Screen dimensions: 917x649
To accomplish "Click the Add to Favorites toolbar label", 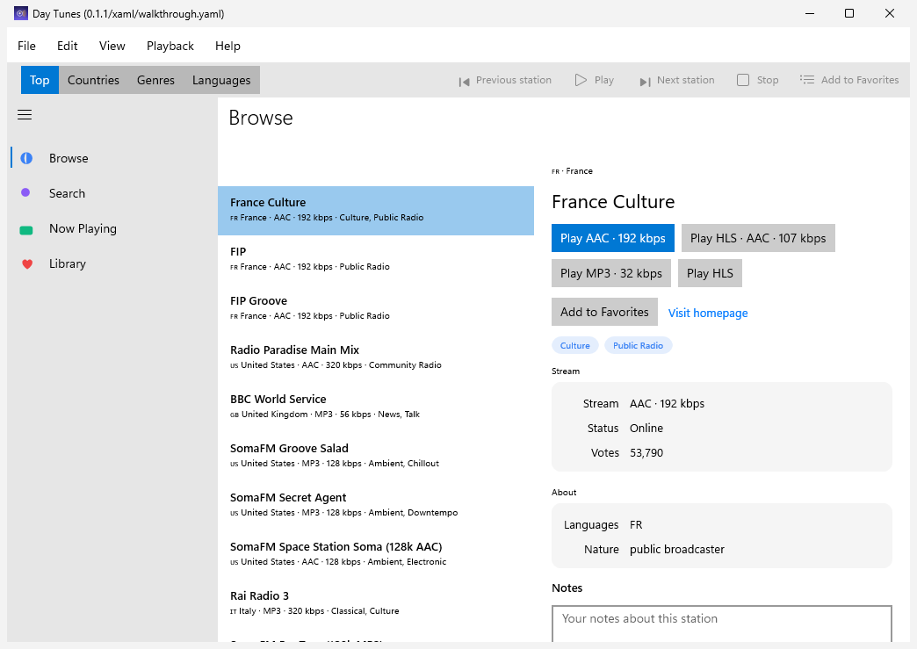I will [860, 80].
